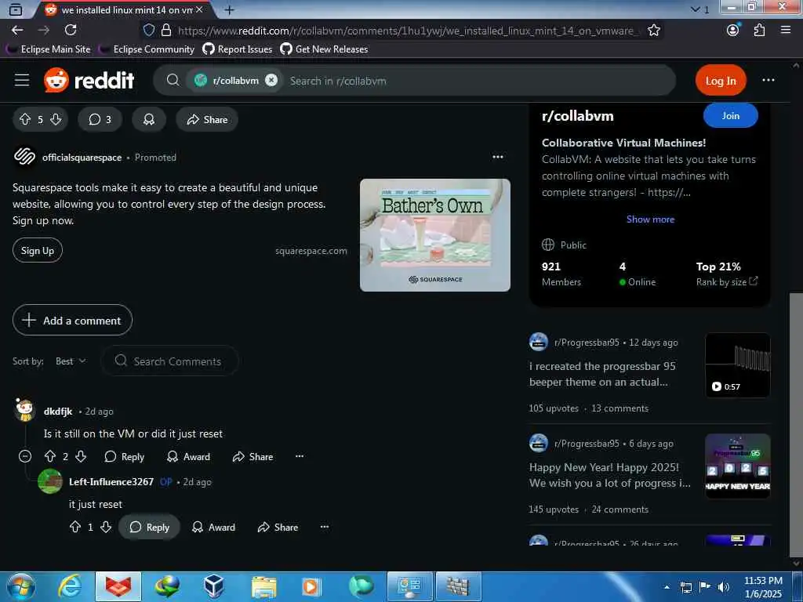This screenshot has width=803, height=602.
Task: Bookmark this page with the star icon
Action: click(654, 31)
